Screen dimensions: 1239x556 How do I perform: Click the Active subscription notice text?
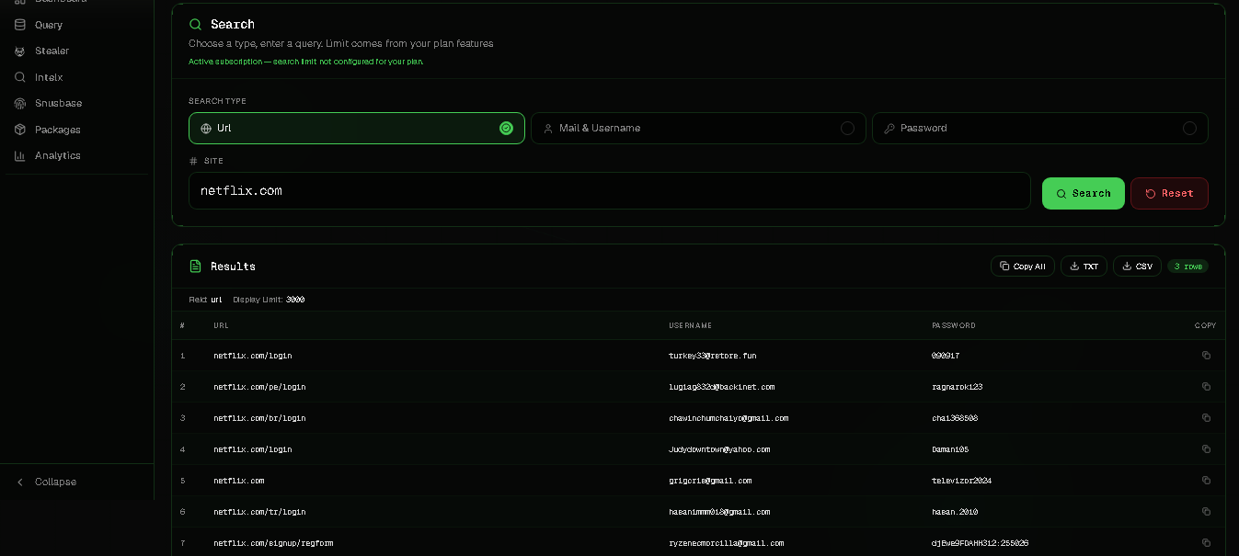point(306,62)
